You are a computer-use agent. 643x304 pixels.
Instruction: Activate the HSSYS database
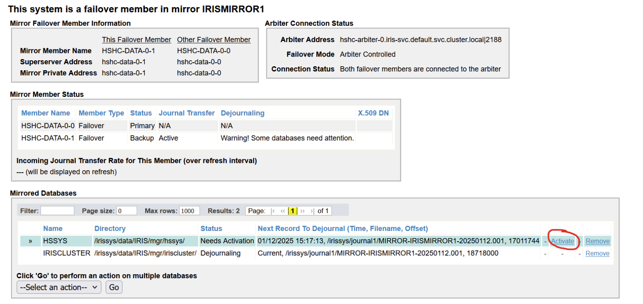(562, 241)
